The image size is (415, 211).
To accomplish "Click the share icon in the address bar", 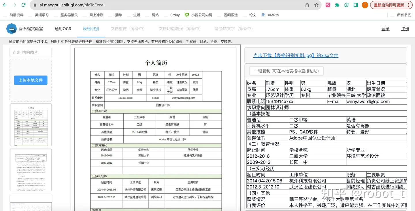I will click(307, 5).
